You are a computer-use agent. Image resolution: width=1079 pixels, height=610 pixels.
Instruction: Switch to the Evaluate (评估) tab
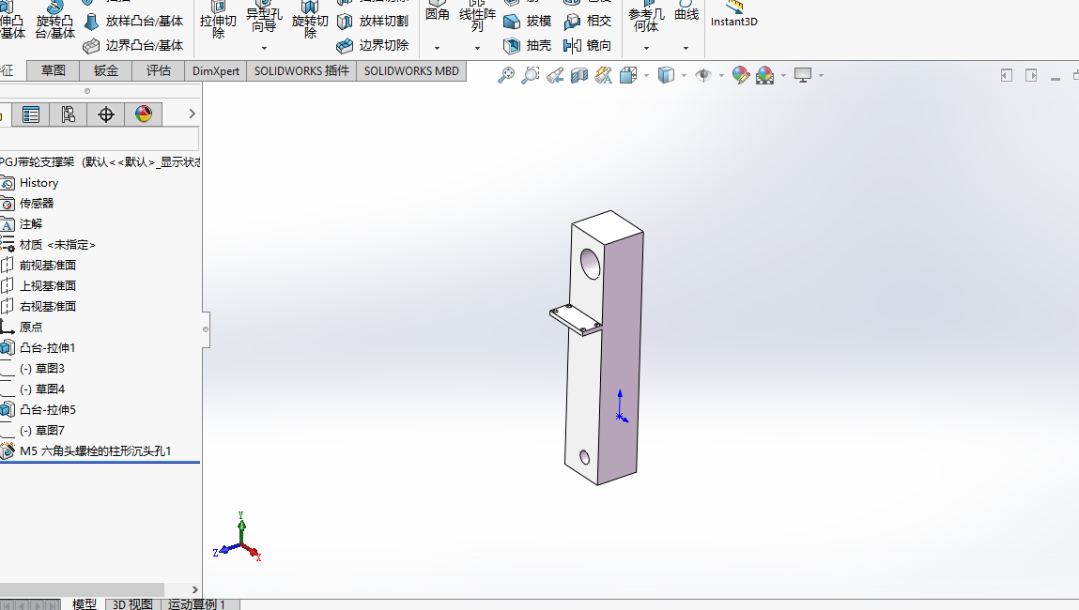point(159,70)
